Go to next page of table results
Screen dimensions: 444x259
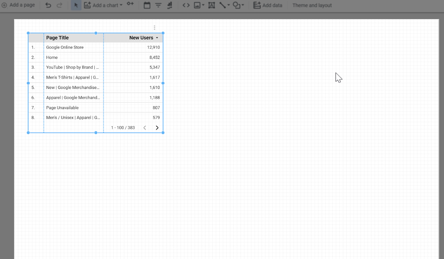coord(157,128)
